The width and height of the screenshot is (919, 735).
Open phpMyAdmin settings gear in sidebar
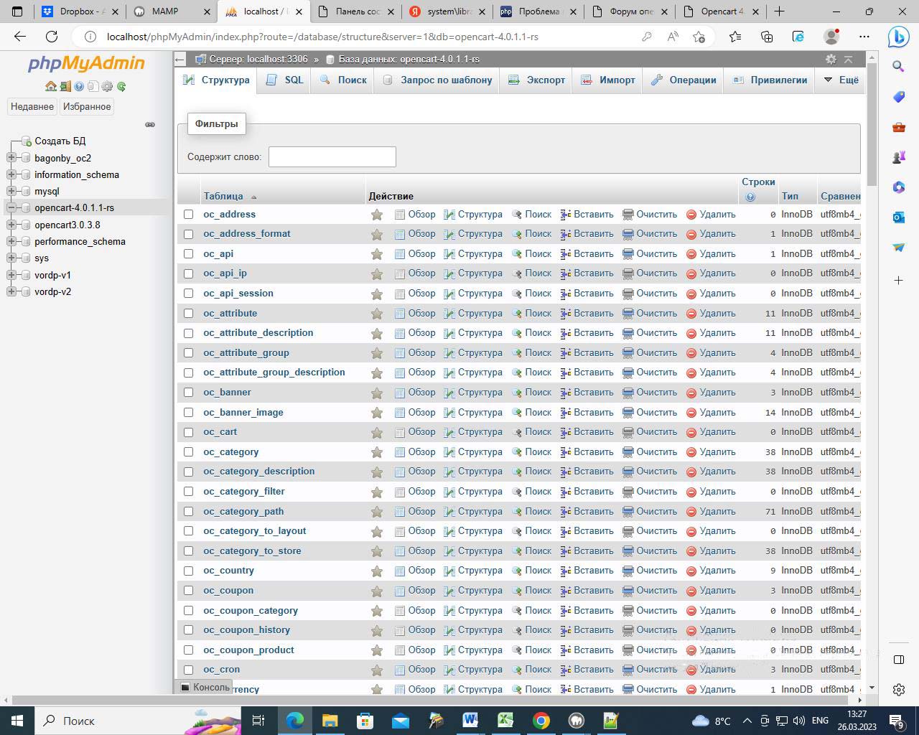107,86
